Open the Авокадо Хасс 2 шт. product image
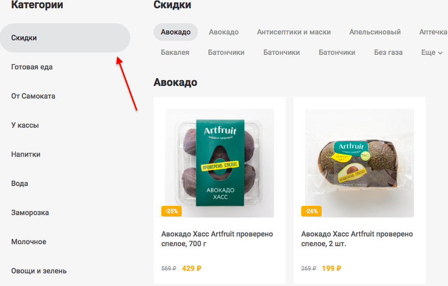 coord(360,163)
